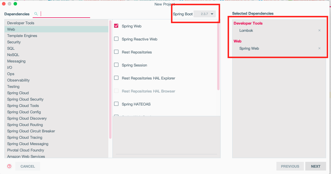Open the Spring Boot version dropdown
Screen dimensions: 331x174
204,14
